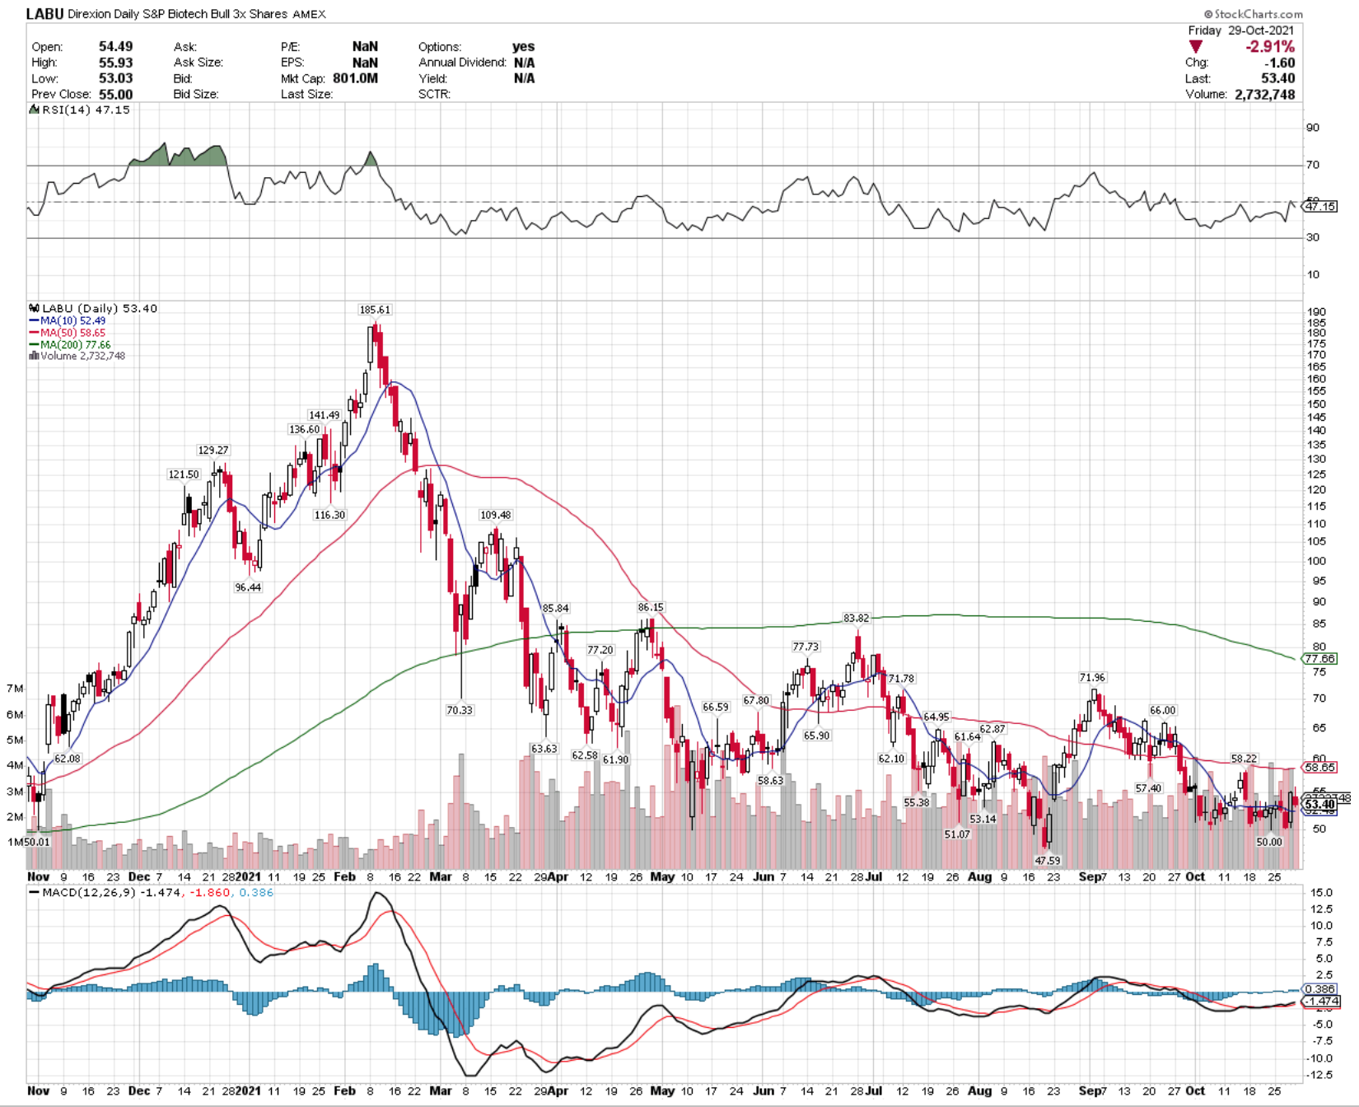Click the candlestick icon beside LABU (Daily) legend

pyautogui.click(x=34, y=308)
